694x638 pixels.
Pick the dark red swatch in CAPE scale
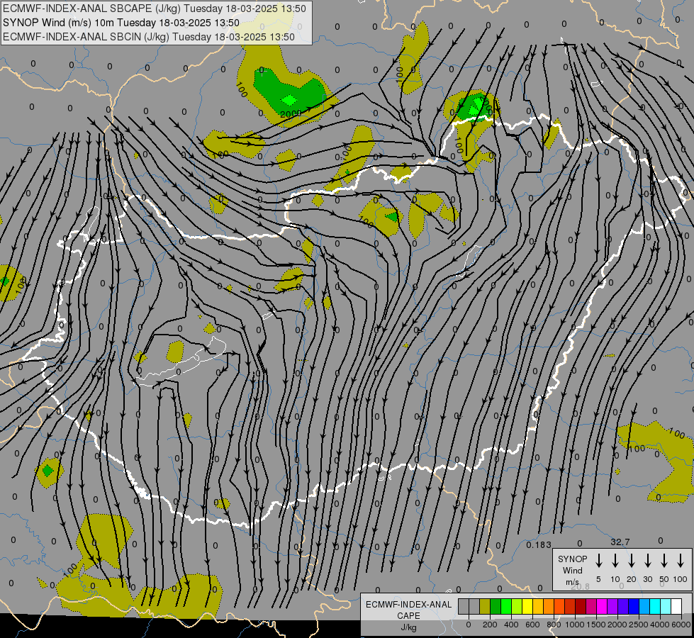point(581,607)
